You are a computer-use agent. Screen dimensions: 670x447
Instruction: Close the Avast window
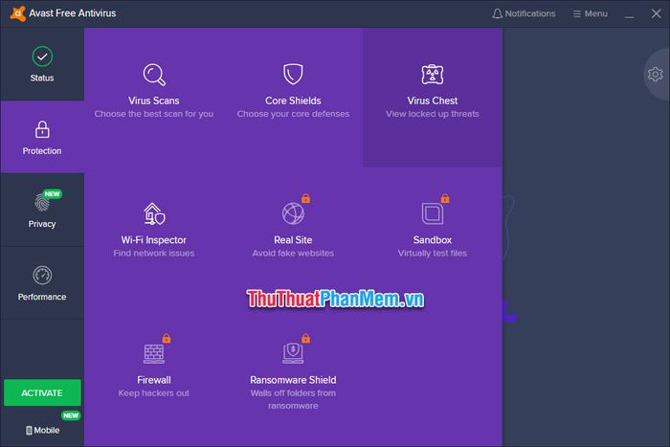pyautogui.click(x=657, y=13)
